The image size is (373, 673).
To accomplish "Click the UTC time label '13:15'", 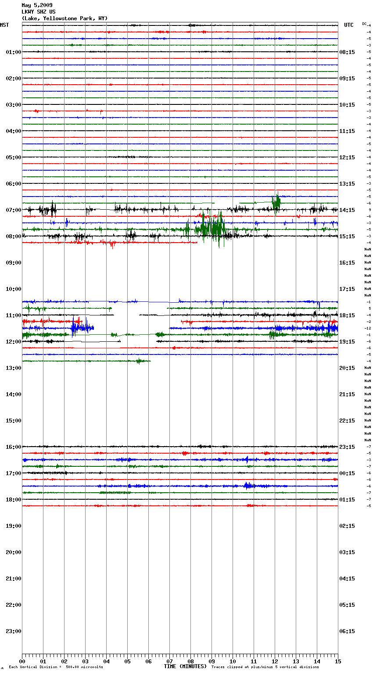I will [x=347, y=184].
